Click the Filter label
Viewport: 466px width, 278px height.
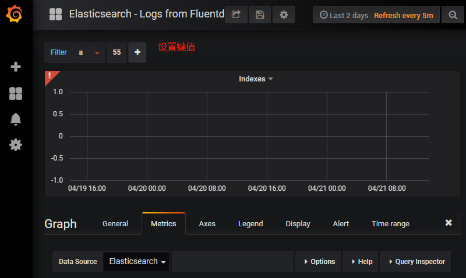point(59,52)
